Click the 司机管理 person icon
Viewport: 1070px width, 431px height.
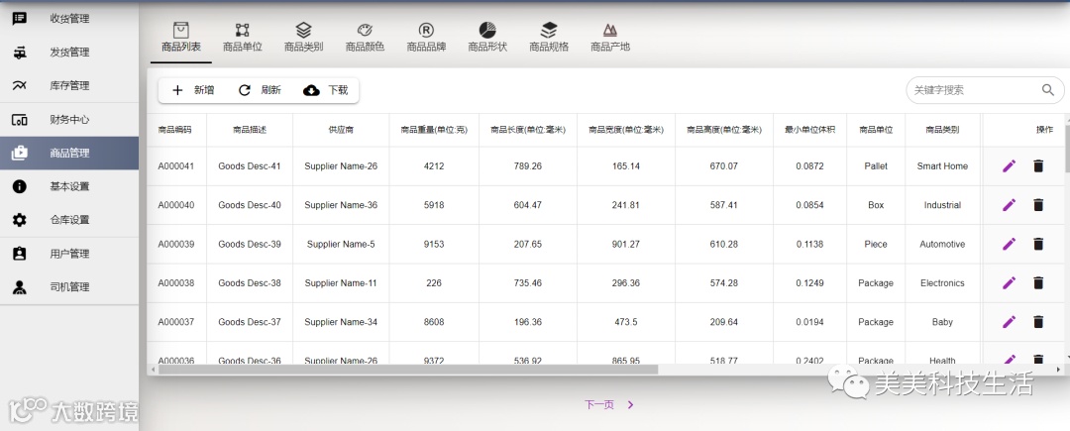tap(20, 287)
